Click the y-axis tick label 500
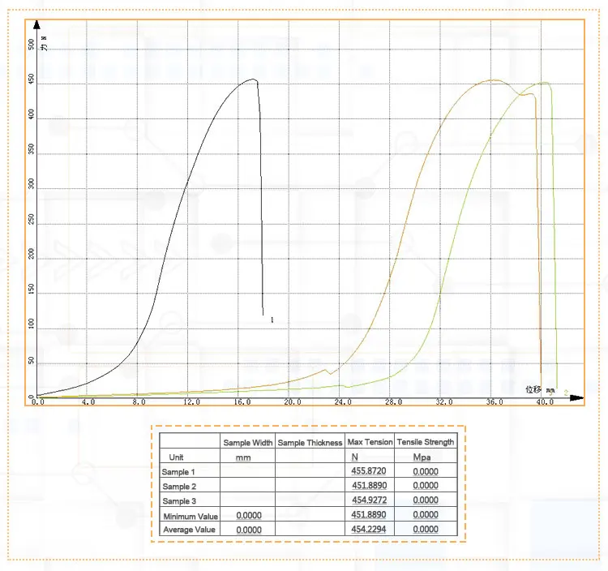 pos(32,45)
